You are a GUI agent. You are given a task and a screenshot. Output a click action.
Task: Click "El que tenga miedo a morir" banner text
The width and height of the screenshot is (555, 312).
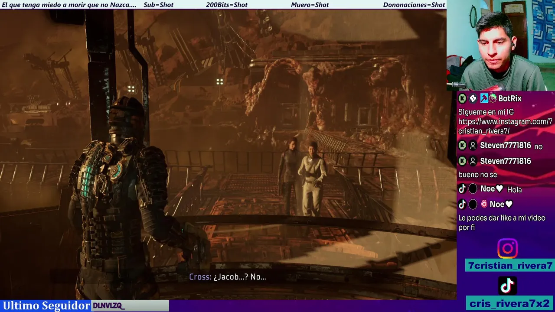(x=69, y=5)
